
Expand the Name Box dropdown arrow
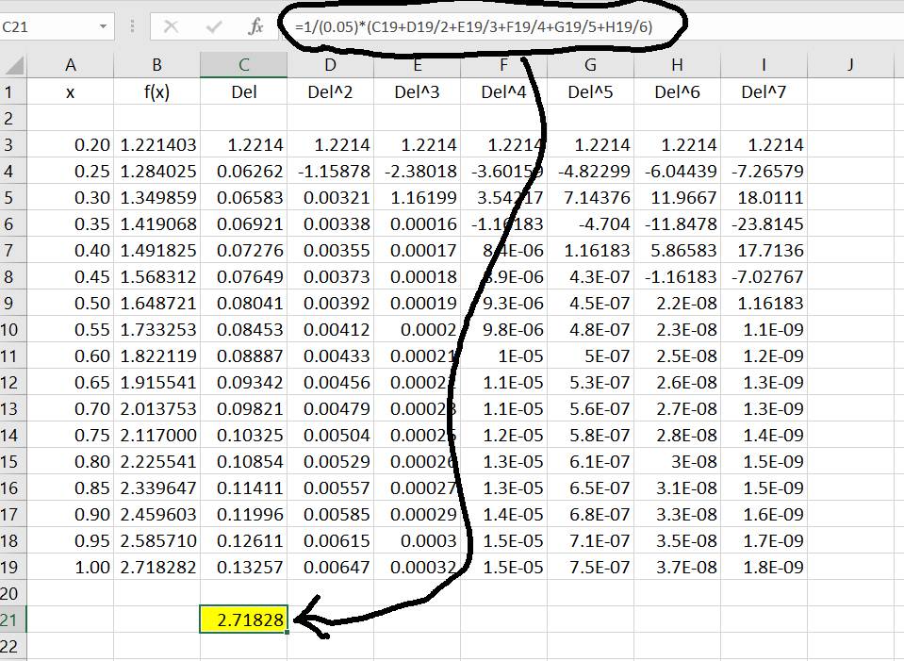click(103, 27)
